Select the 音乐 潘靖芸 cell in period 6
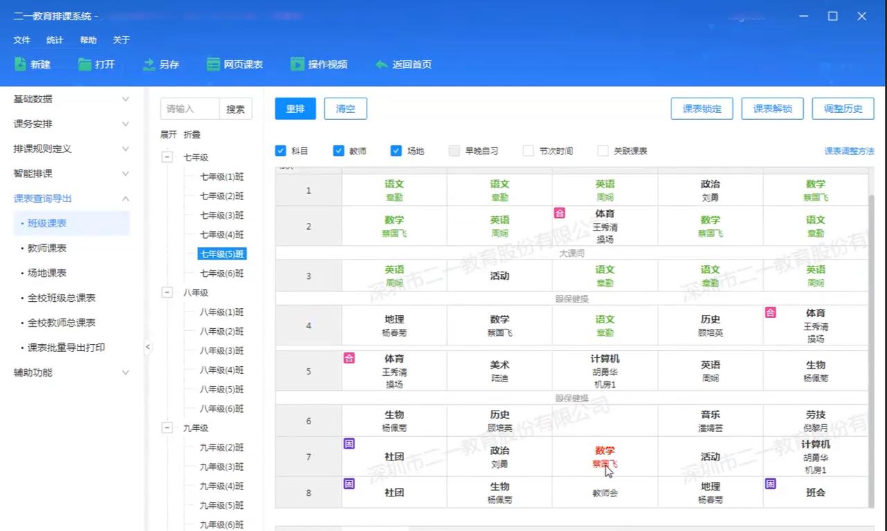Viewport: 887px width, 531px height. [710, 421]
